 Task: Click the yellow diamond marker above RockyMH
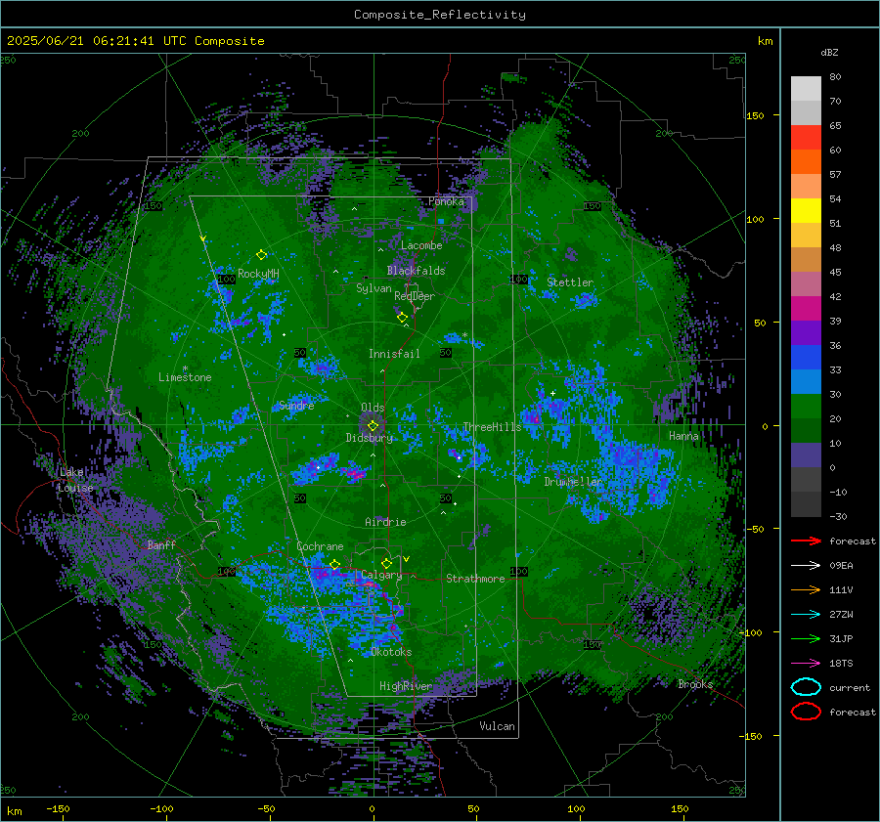[261, 255]
